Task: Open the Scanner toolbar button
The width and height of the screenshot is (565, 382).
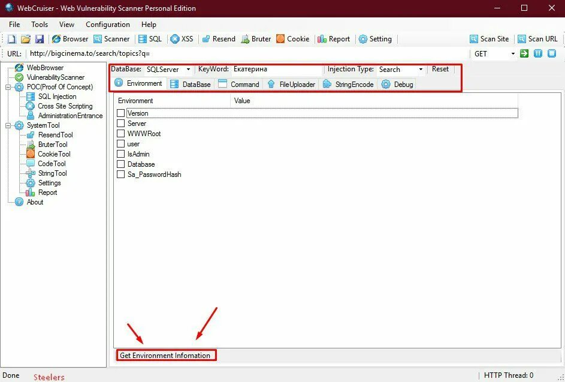Action: (x=111, y=39)
